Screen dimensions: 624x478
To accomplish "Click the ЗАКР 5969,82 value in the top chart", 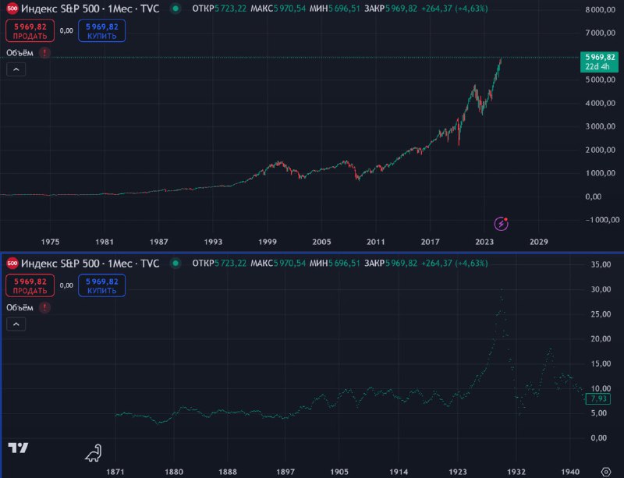I will tap(391, 9).
